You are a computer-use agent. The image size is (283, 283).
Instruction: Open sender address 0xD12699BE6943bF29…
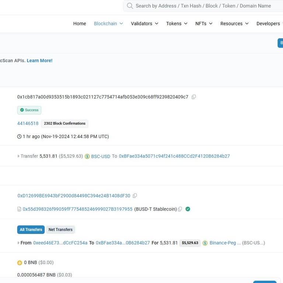point(74,196)
